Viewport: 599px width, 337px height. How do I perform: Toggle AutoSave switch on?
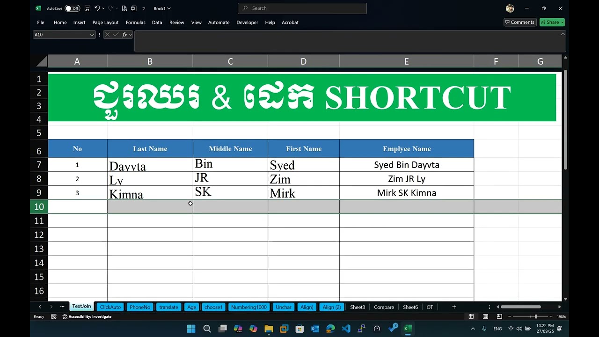tap(72, 8)
